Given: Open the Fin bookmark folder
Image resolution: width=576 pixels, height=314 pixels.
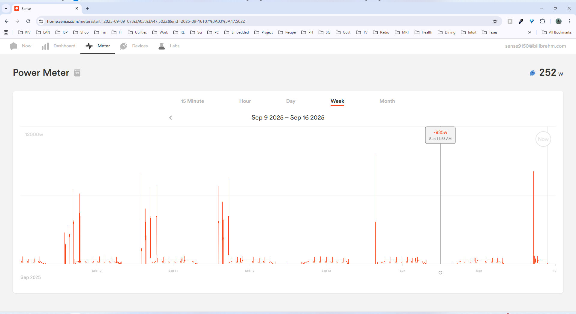Looking at the screenshot, I should pos(100,32).
